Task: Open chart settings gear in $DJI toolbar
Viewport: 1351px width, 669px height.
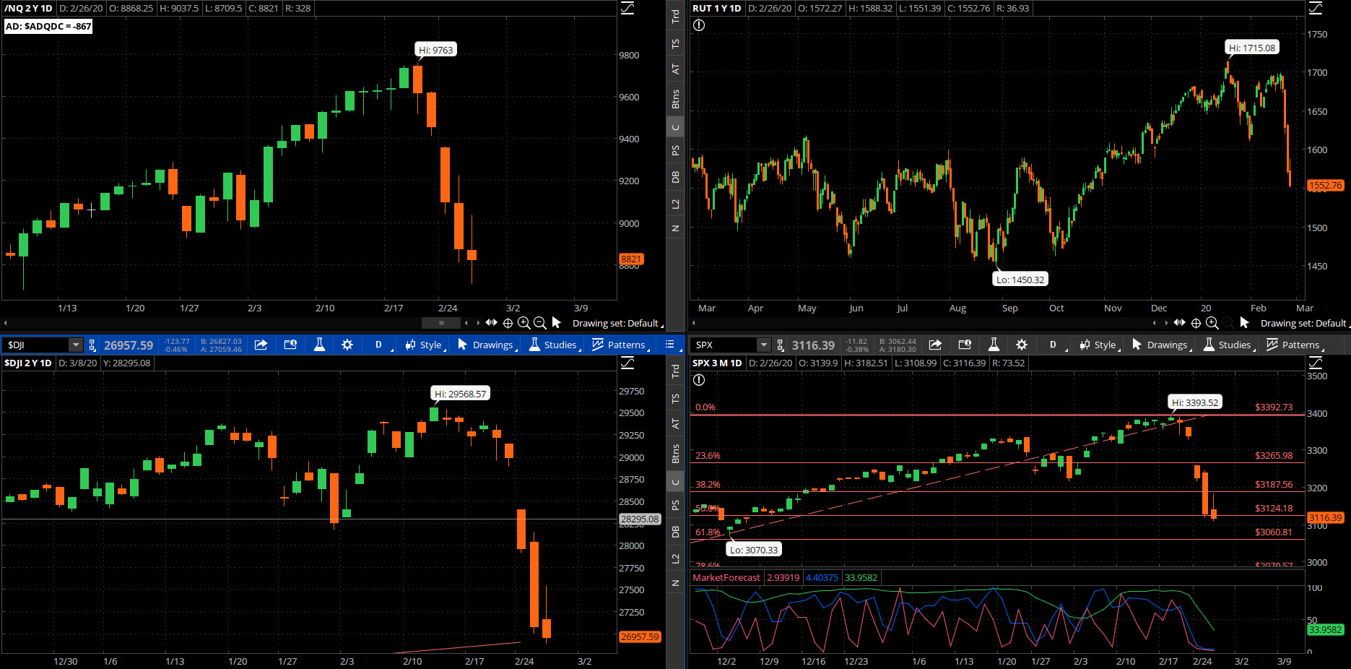Action: pos(347,345)
